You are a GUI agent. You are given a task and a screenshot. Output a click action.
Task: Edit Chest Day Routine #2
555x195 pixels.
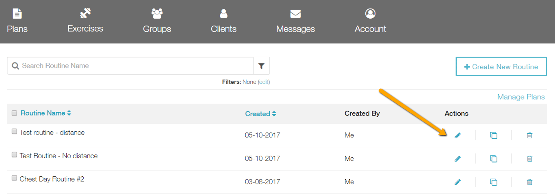click(458, 182)
